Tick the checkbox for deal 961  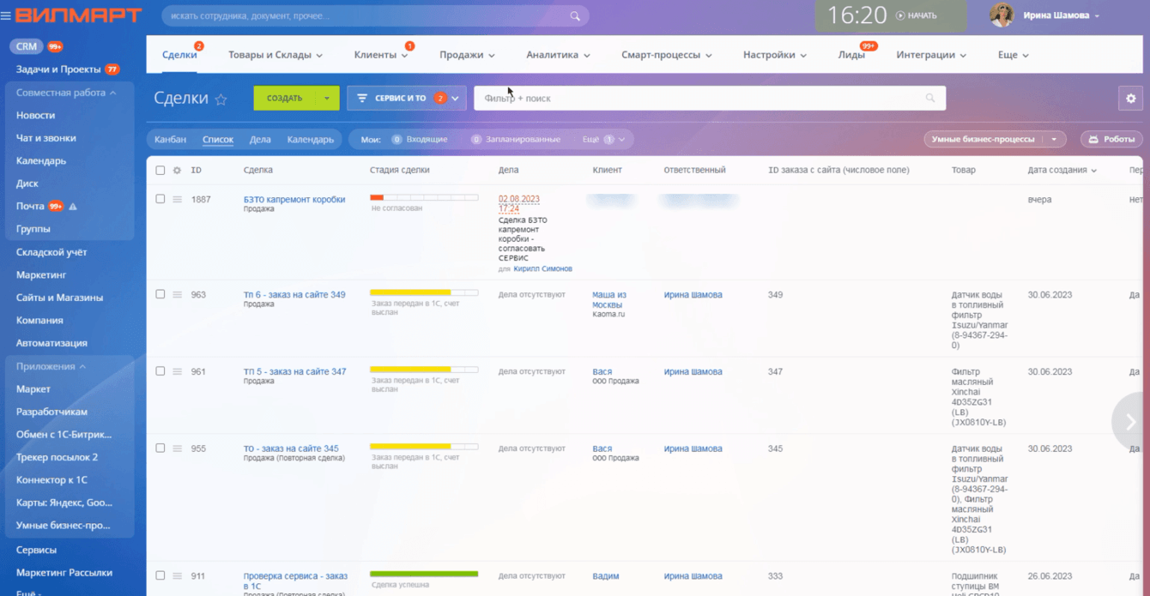pos(160,371)
